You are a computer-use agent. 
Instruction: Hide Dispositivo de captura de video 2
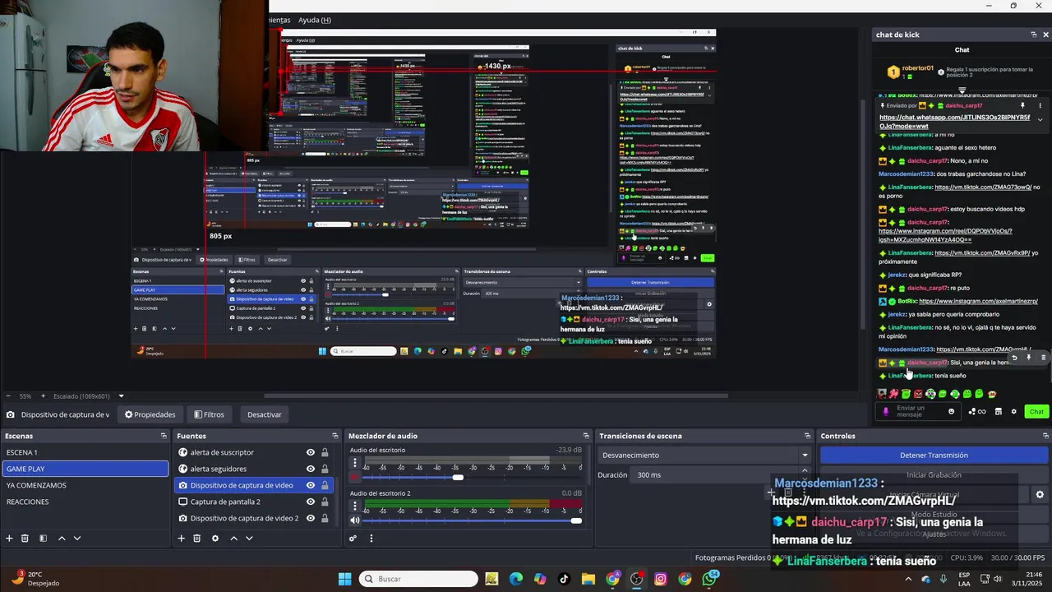coord(311,518)
